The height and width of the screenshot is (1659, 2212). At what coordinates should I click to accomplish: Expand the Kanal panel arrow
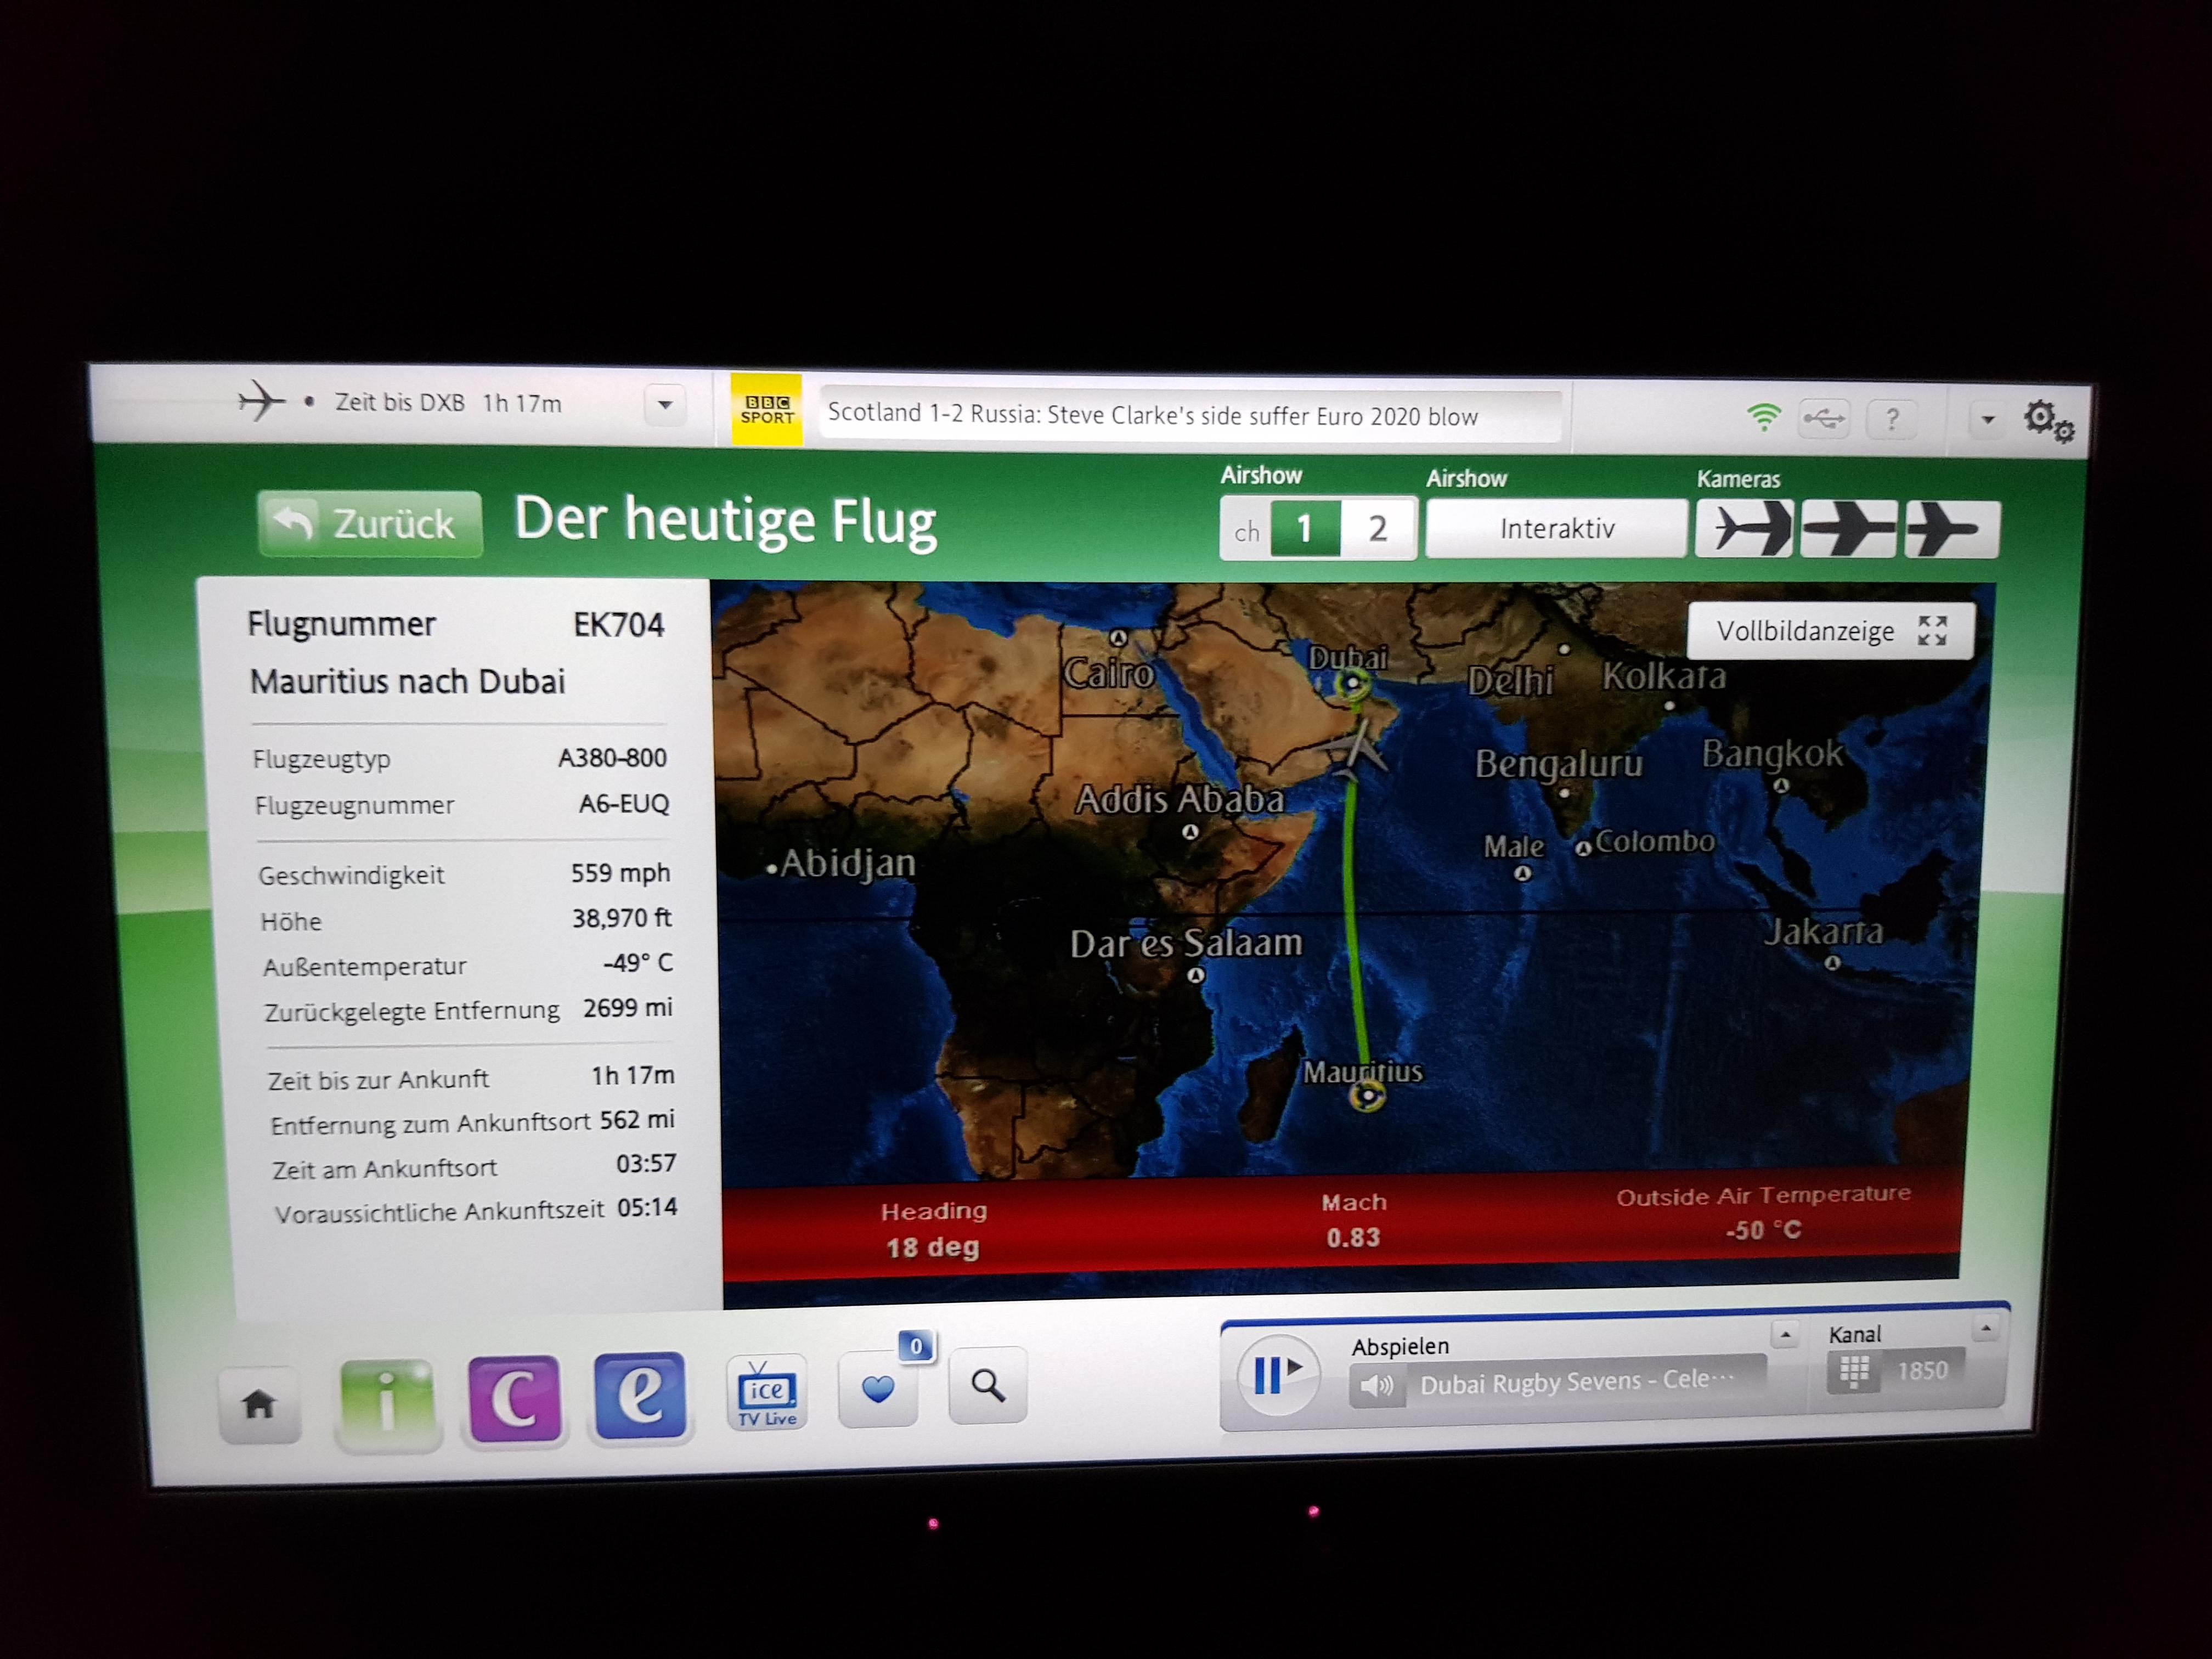coord(1986,1328)
